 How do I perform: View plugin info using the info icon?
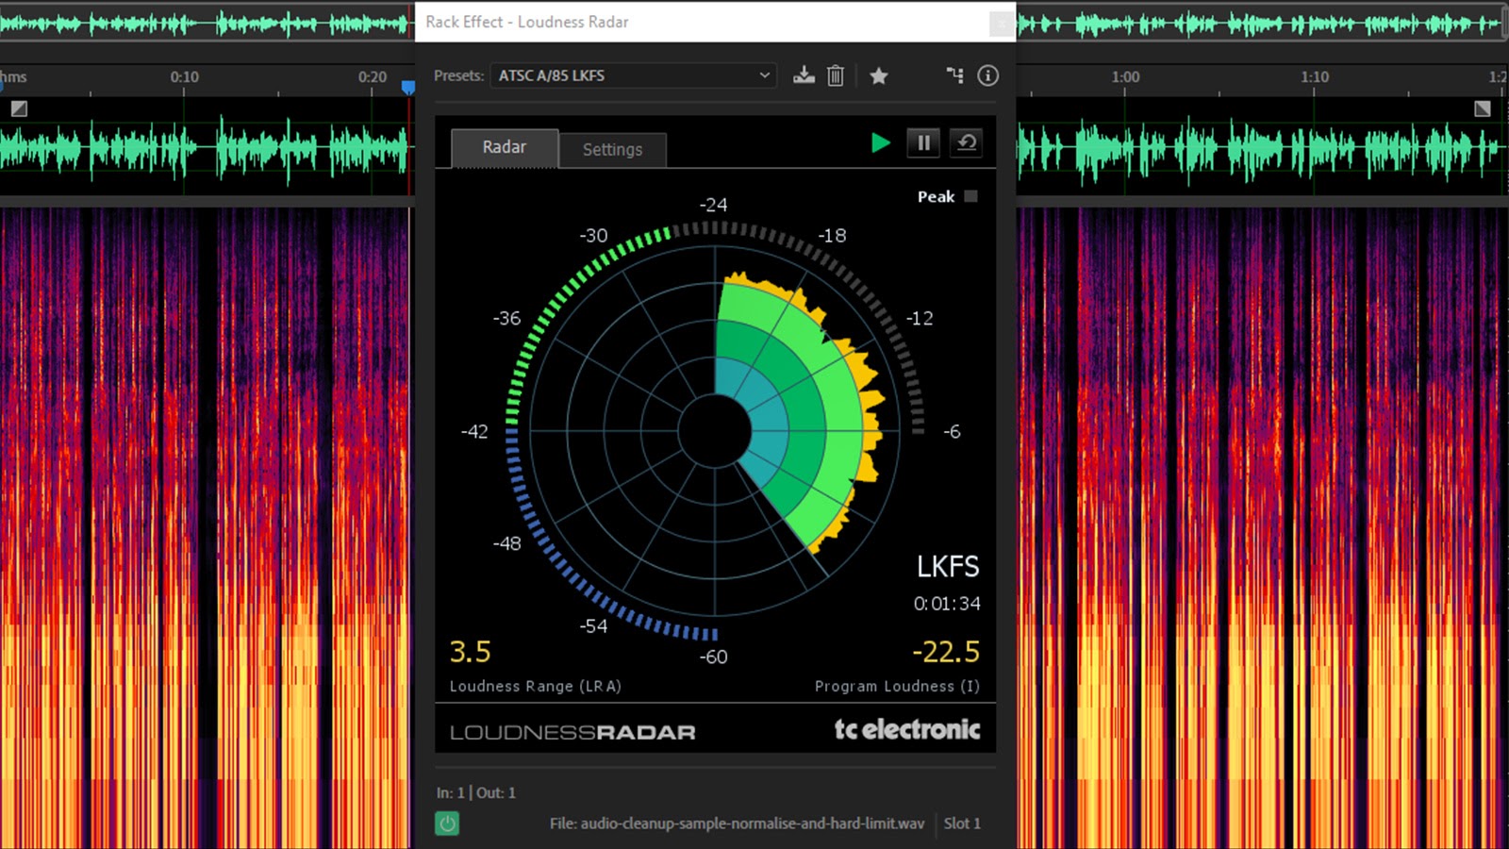[x=987, y=75]
